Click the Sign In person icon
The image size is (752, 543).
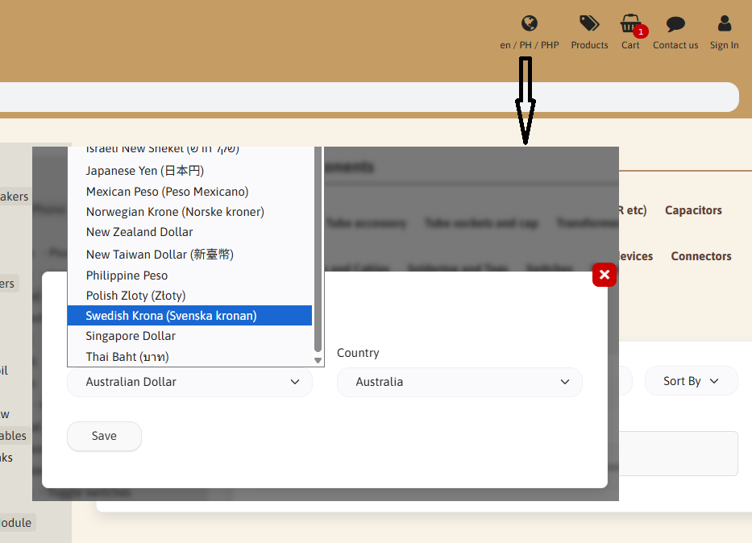(724, 23)
